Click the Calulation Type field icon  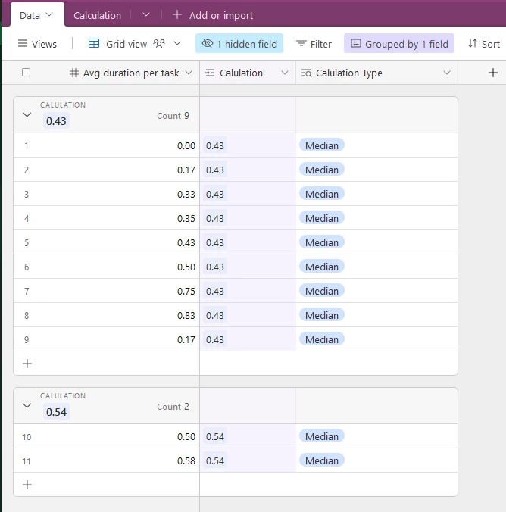(x=306, y=73)
